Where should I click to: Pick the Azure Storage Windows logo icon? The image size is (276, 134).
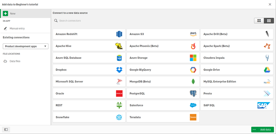click(x=193, y=58)
